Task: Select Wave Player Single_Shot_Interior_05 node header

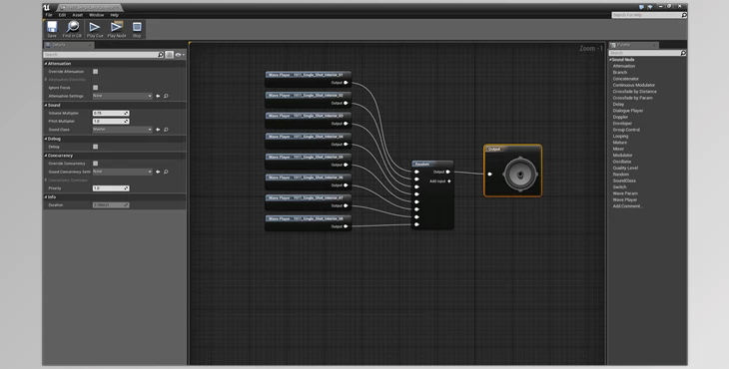Action: pos(308,157)
